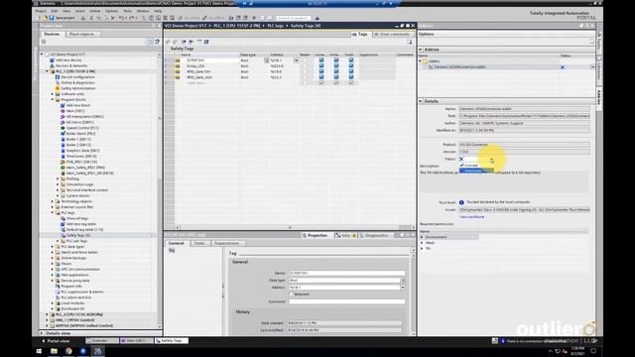Click the Siemens add-in status X icon in Add-ins list

(563, 67)
